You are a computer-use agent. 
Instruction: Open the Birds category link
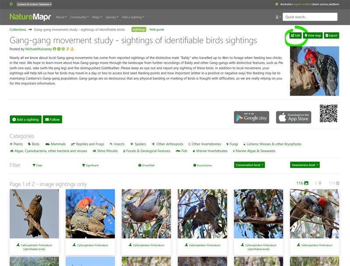[x=34, y=144]
